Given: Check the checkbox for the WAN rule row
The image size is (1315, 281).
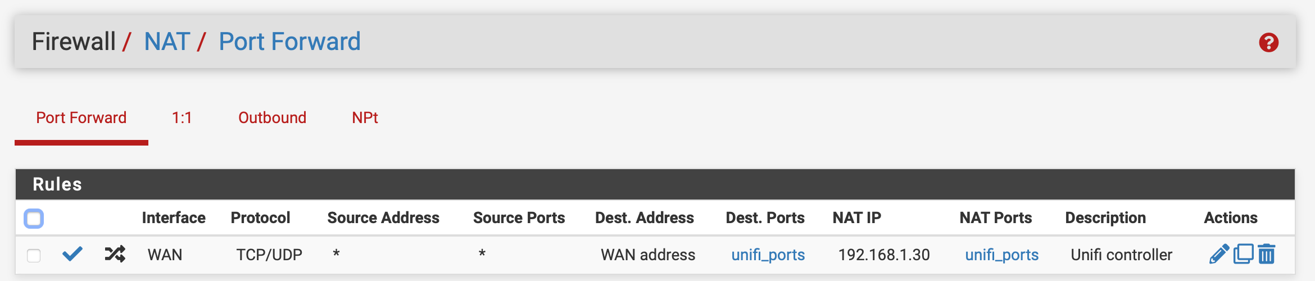Looking at the screenshot, I should pyautogui.click(x=34, y=255).
